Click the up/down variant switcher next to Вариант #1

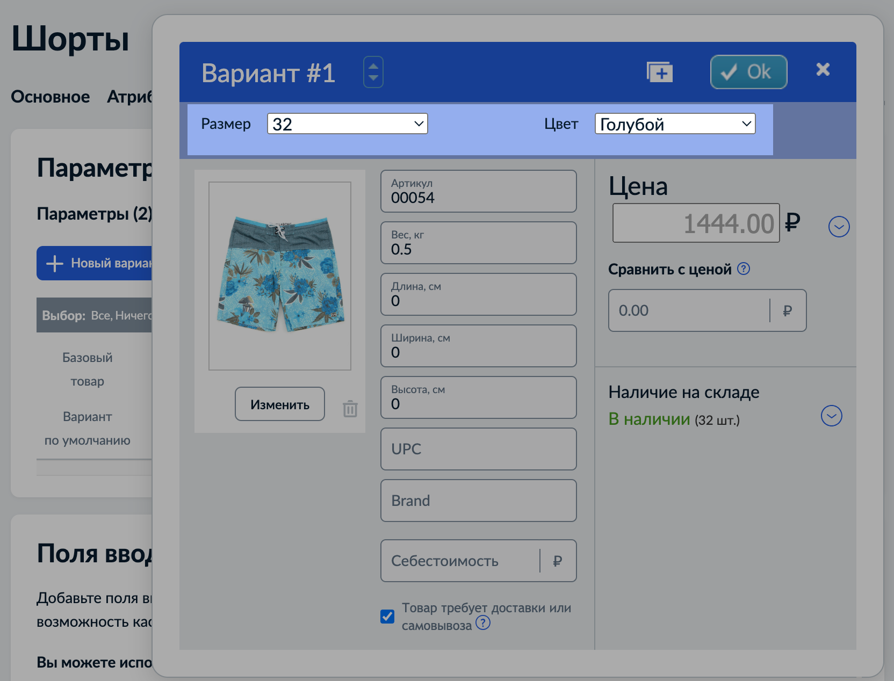click(x=373, y=72)
